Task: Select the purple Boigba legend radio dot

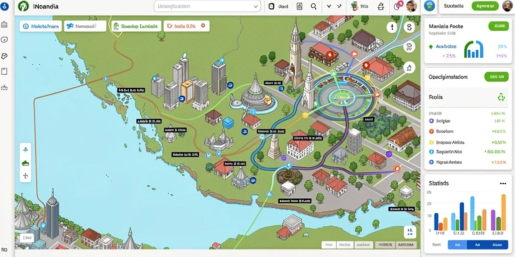Action: [x=432, y=121]
